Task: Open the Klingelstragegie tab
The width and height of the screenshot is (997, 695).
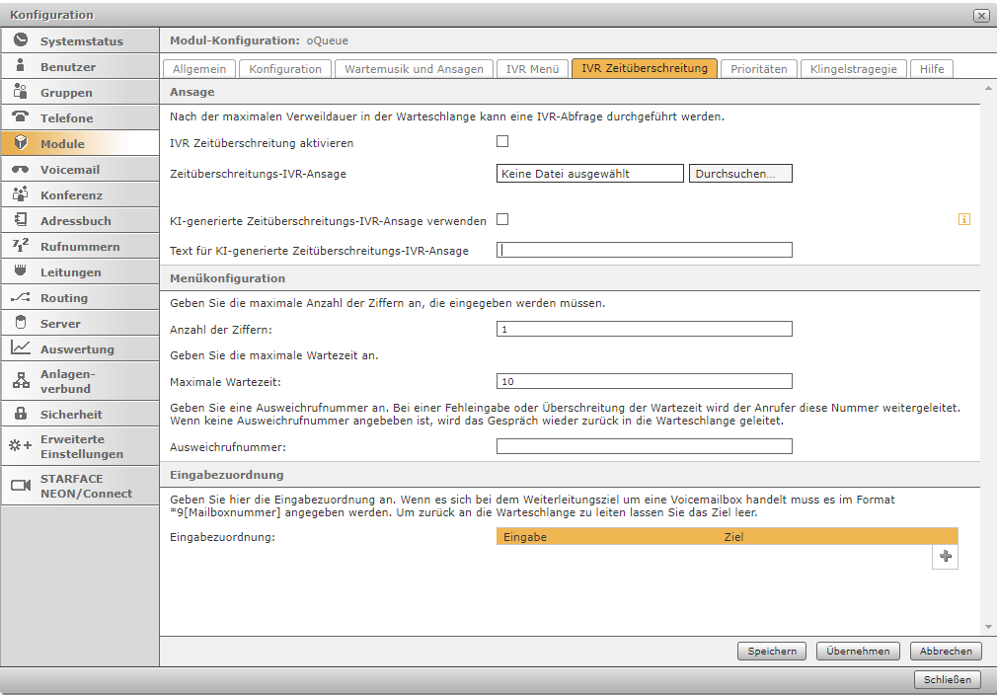Action: tap(853, 69)
